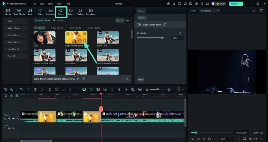Delete selected clip with trash icon
268x142 pixels.
point(35,89)
